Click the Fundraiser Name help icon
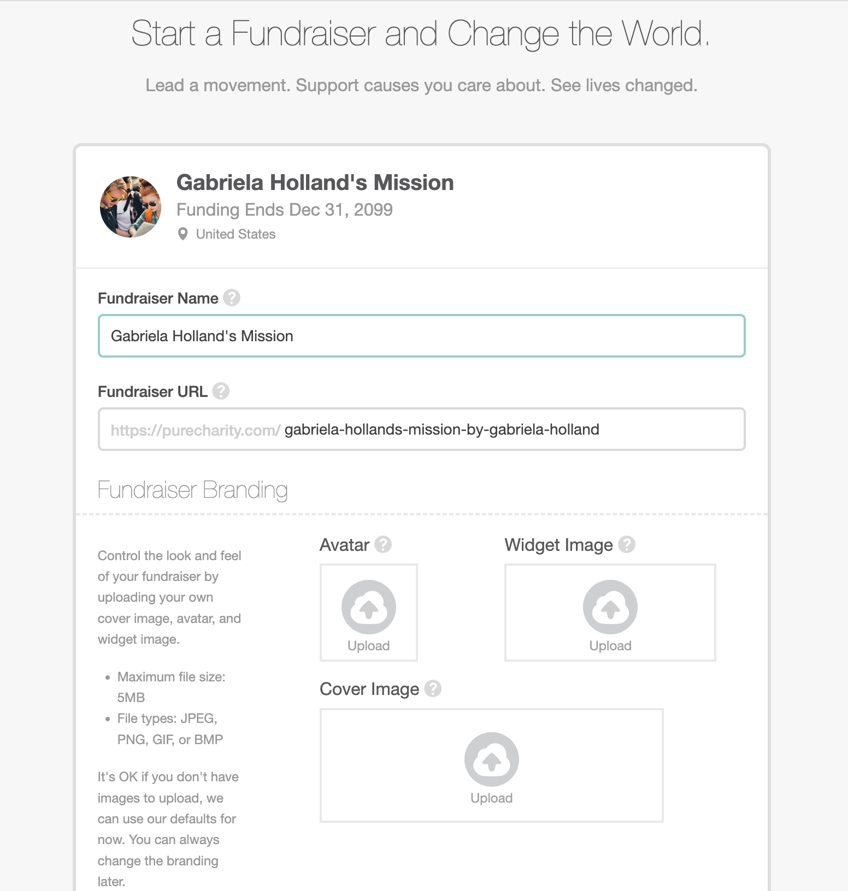This screenshot has width=848, height=891. coord(232,298)
